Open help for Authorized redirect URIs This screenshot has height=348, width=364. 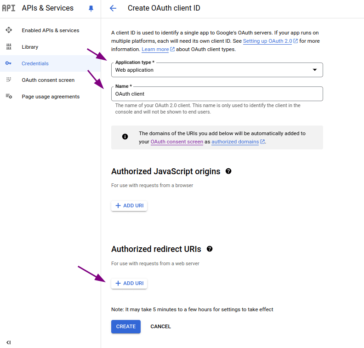[210, 249]
